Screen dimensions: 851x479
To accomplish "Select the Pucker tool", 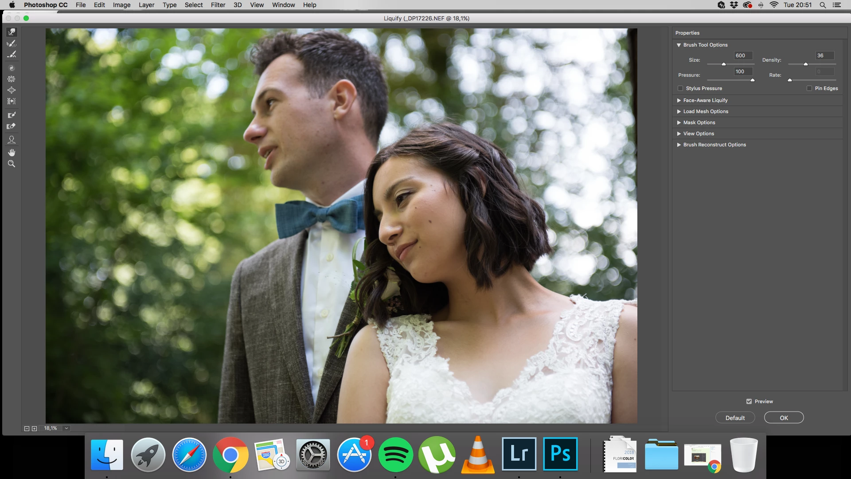I will tap(12, 79).
